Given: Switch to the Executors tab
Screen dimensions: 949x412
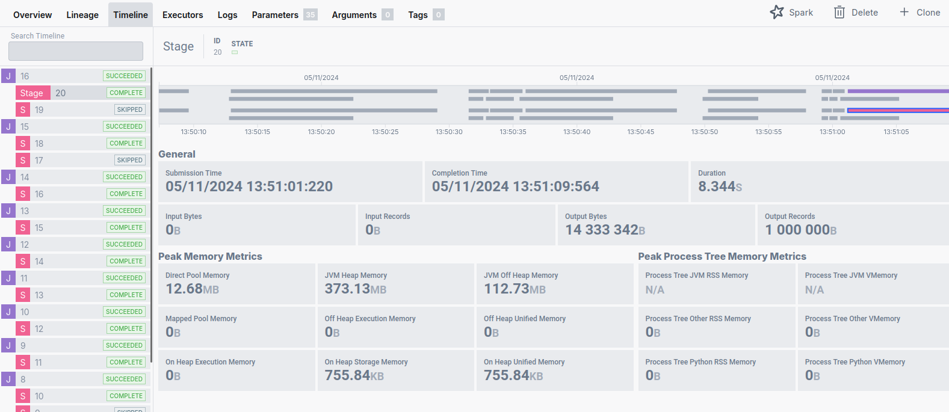Looking at the screenshot, I should 182,15.
